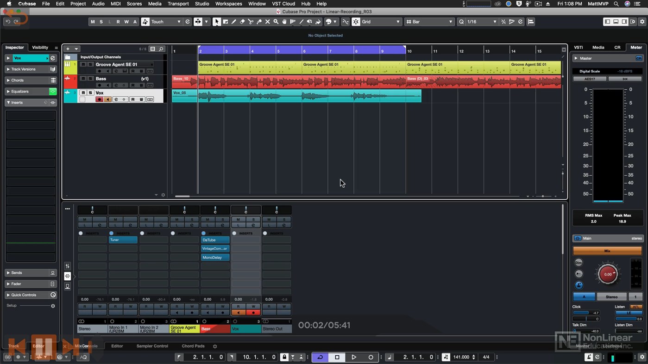Screen dimensions: 648x364
Task: Select the Mute tool in the toolbar
Action: click(267, 21)
